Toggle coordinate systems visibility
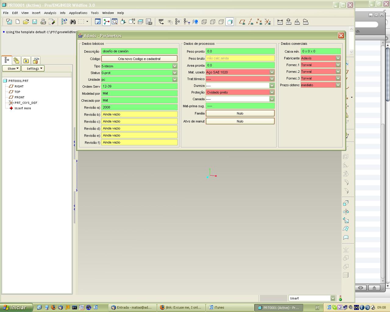The image size is (390, 312). coord(268,22)
